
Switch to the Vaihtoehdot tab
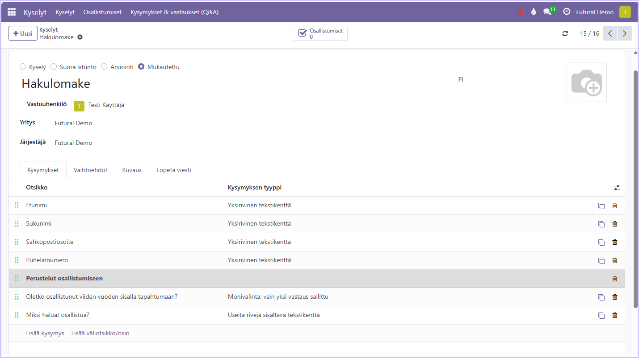(x=90, y=170)
